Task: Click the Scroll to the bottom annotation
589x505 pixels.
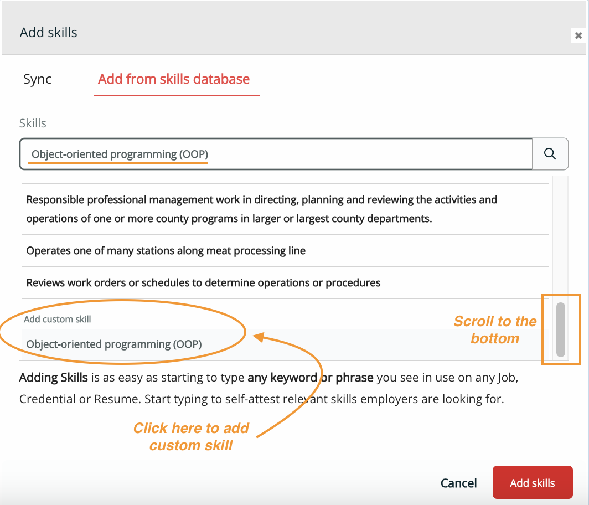Action: point(495,329)
